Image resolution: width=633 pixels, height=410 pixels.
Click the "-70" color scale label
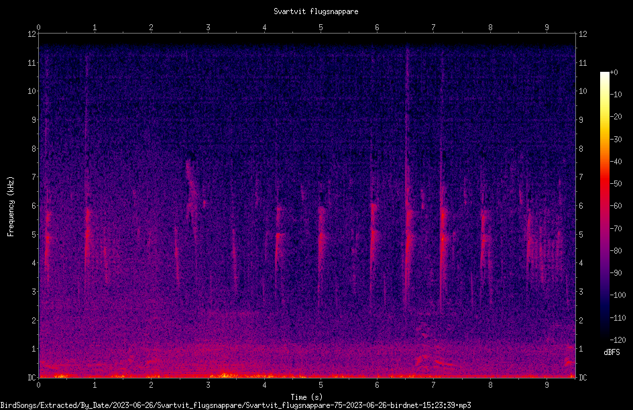point(616,229)
